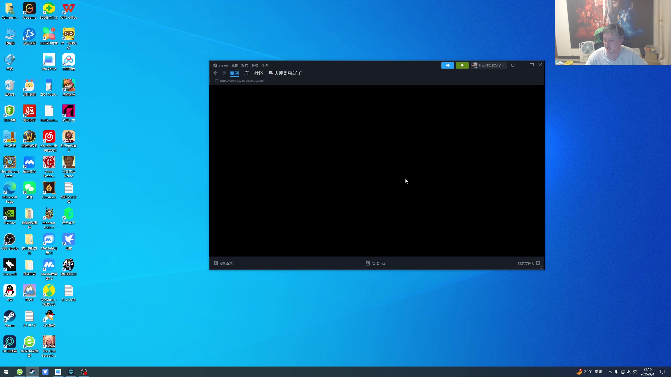
Task: Select the PEAK desktop icon
Action: tap(29, 293)
